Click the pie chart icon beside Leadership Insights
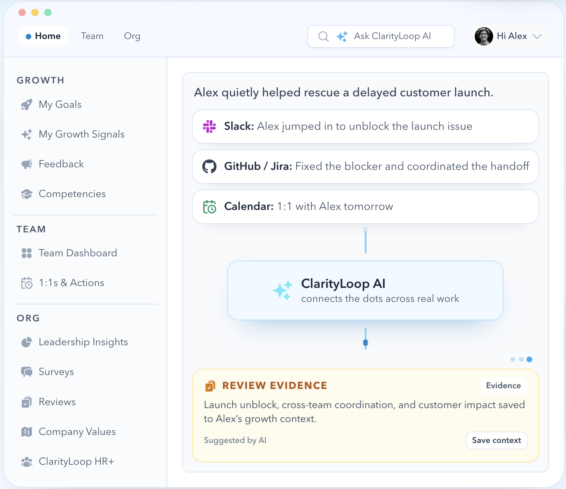The image size is (566, 489). click(x=26, y=342)
